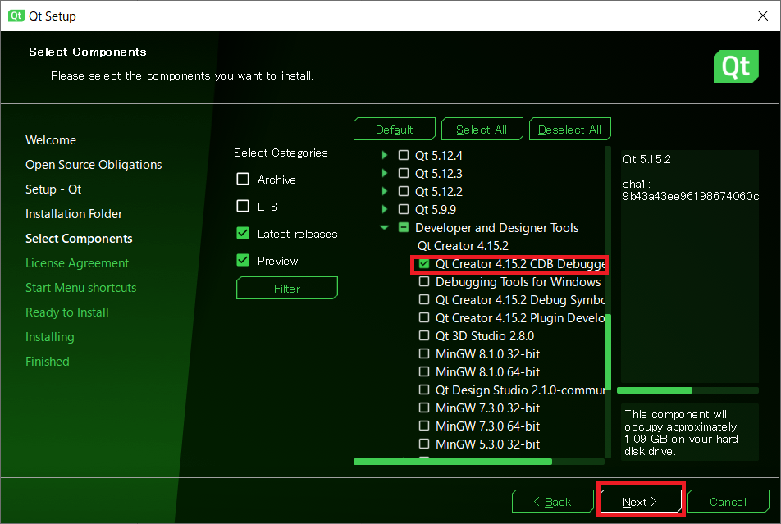Click the Default selection button

(395, 130)
